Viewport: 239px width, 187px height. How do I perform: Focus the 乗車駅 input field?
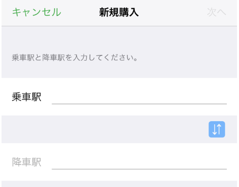[139, 97]
